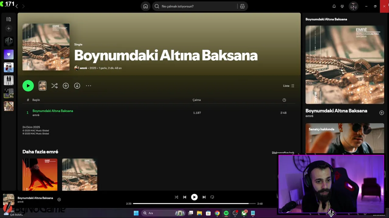The width and height of the screenshot is (389, 218).
Task: Click song title in right panel
Action: [336, 111]
